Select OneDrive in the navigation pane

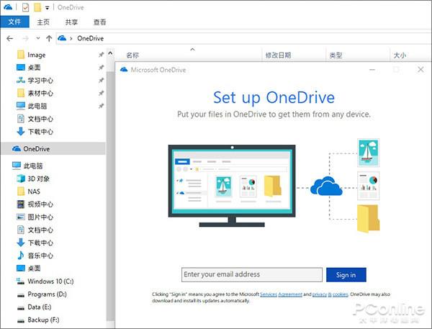35,148
